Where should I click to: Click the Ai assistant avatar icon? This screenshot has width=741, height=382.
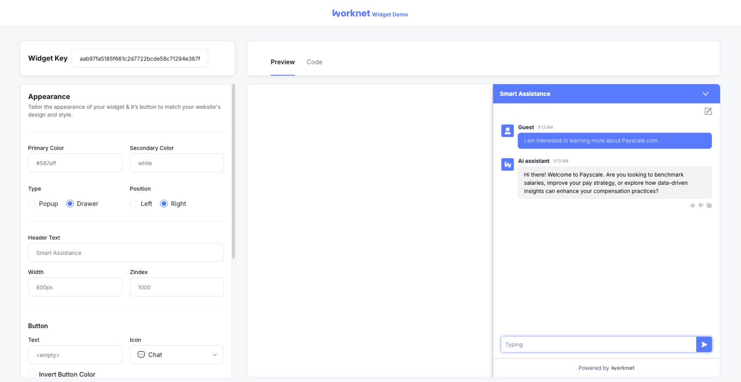(507, 164)
